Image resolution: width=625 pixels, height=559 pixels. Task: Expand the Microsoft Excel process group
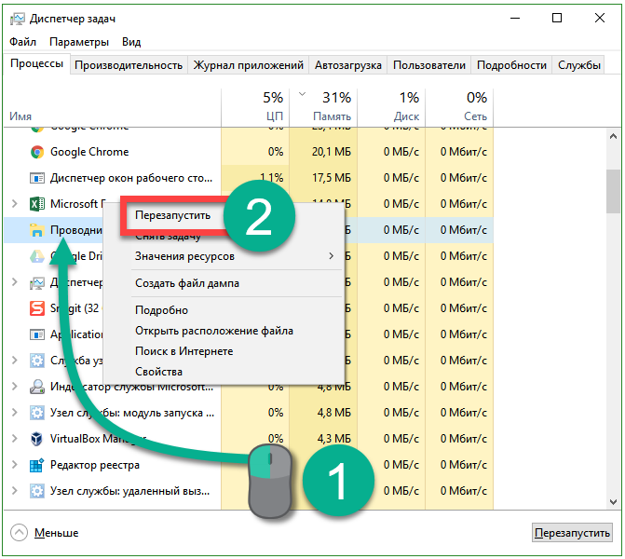point(14,204)
